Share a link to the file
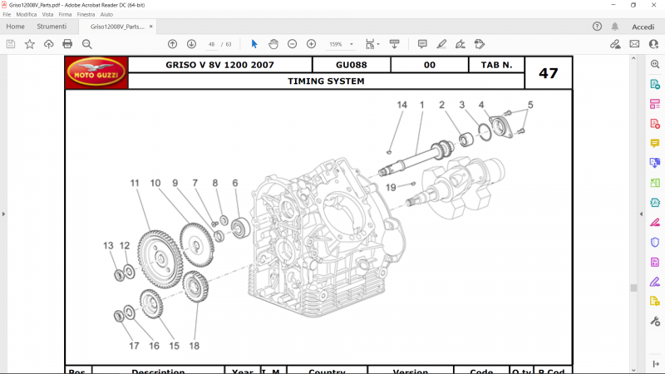The image size is (665, 374). click(615, 44)
